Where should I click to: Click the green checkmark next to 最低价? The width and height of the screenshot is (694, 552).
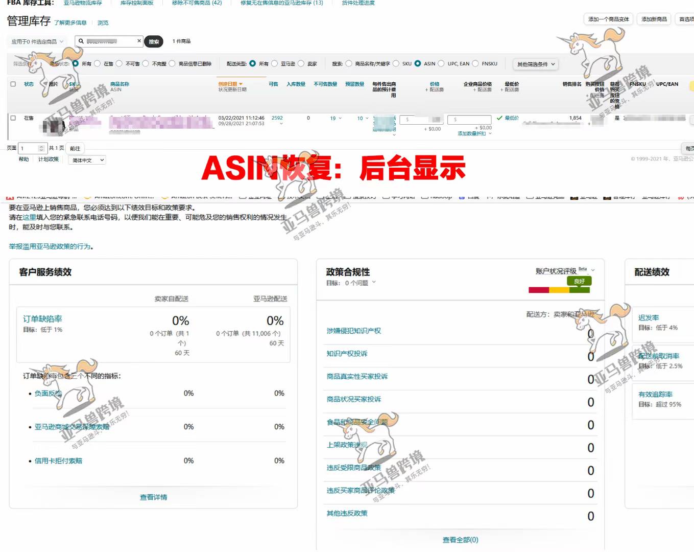pyautogui.click(x=499, y=118)
